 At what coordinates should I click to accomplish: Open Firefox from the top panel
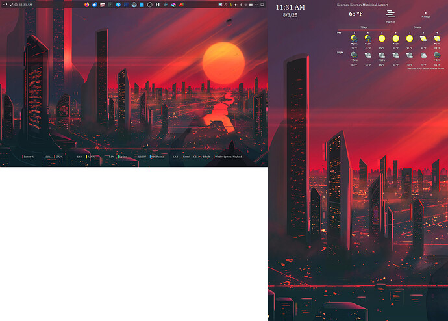click(x=86, y=5)
